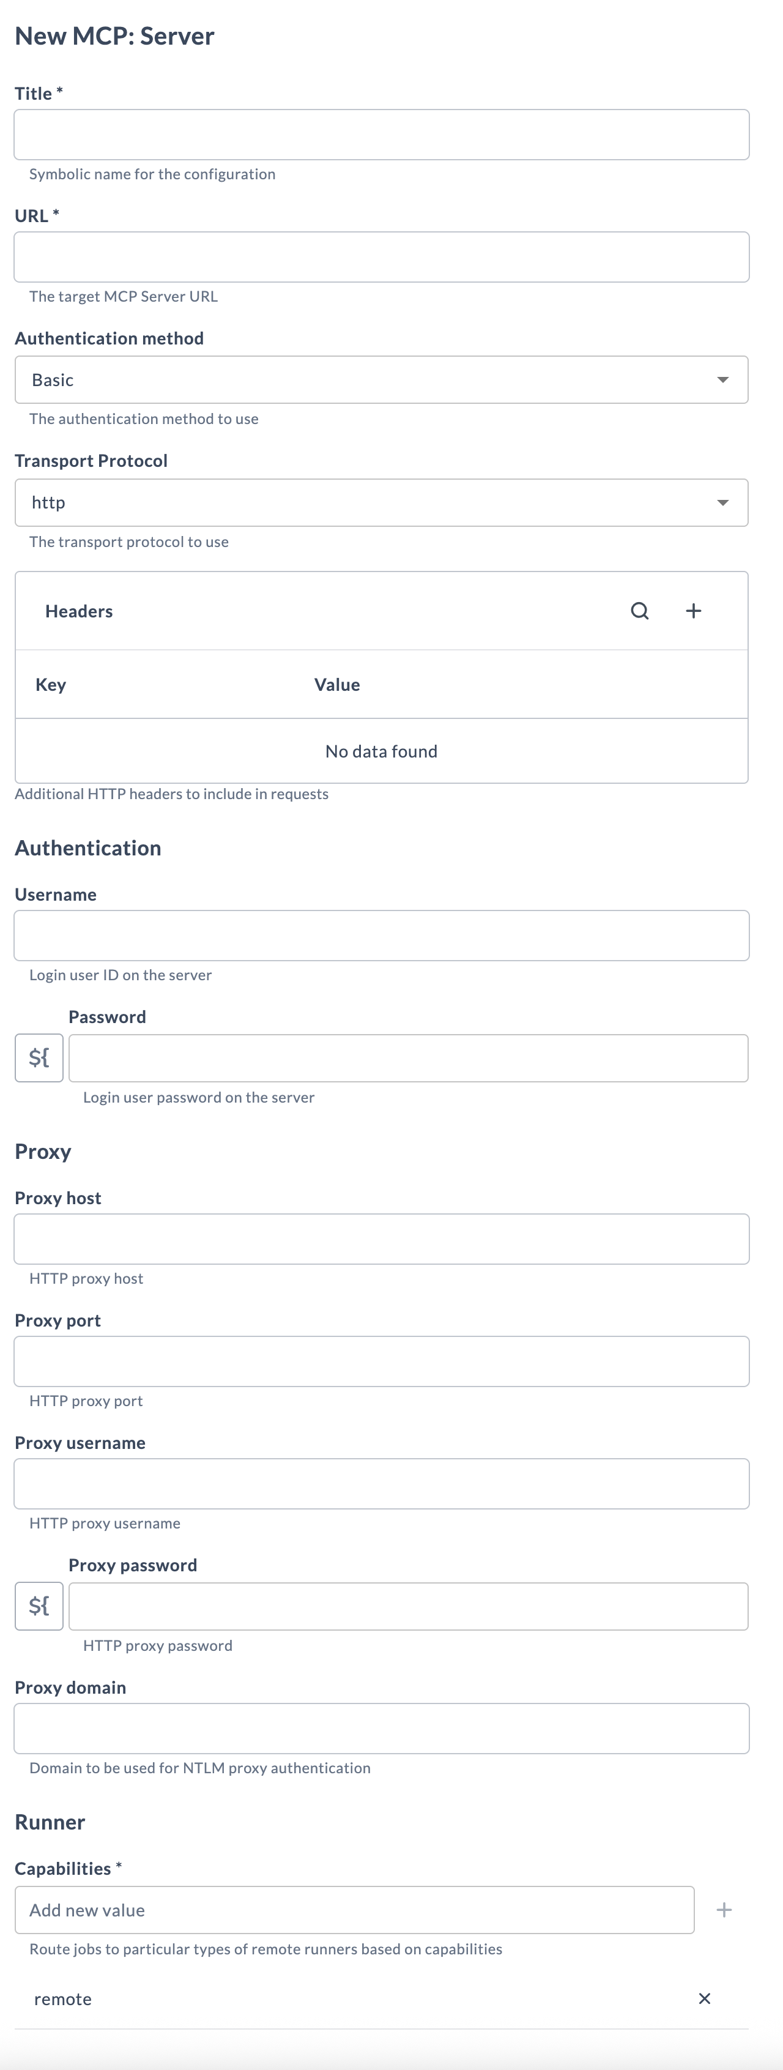Open the Headers search icon
Viewport: 783px width, 2070px height.
(x=639, y=611)
